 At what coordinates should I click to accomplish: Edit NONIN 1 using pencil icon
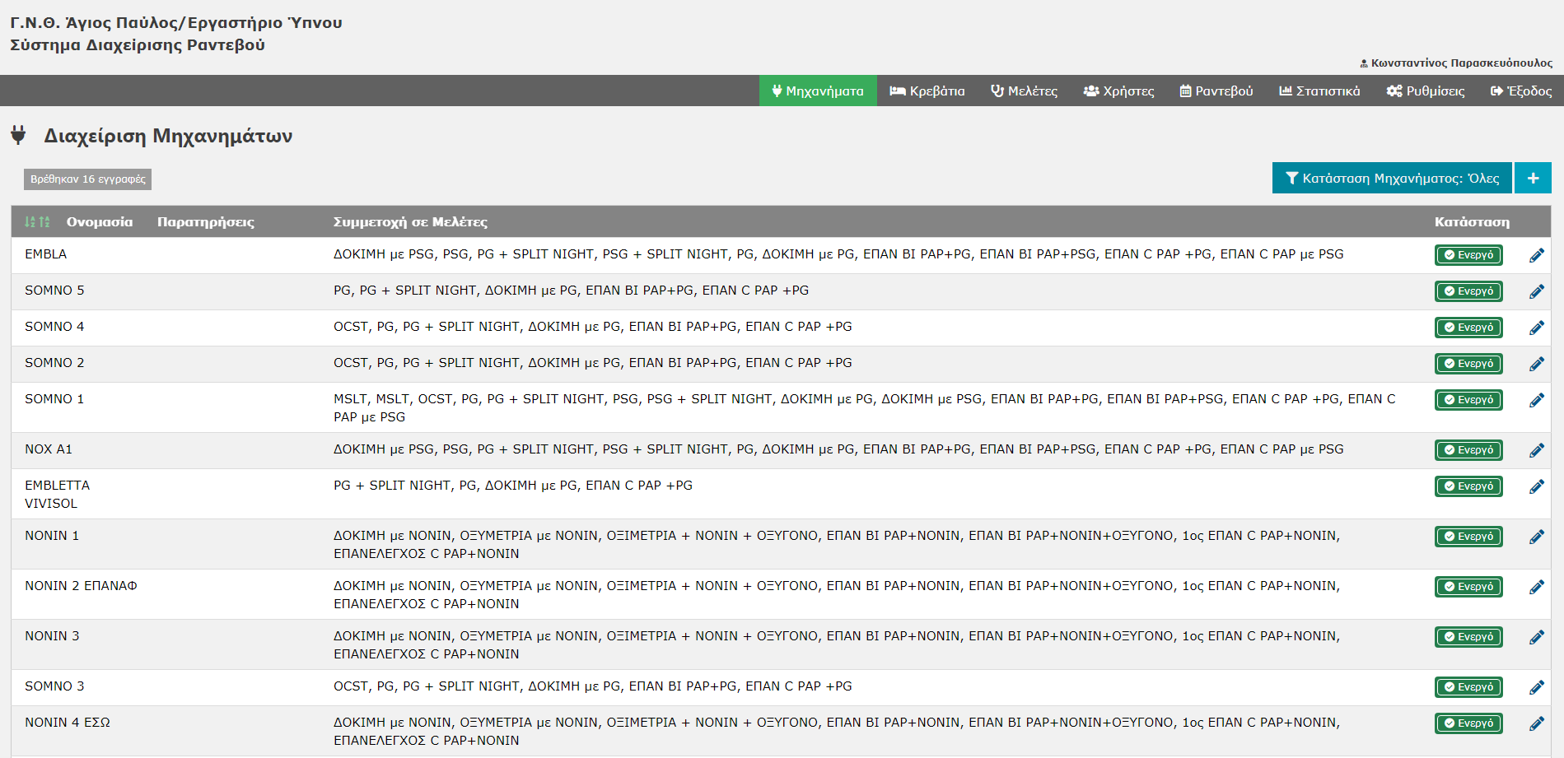pos(1536,537)
